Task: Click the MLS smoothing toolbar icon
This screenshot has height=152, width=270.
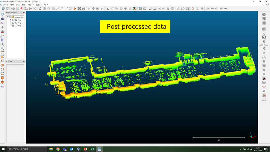Action: (x=187, y=9)
